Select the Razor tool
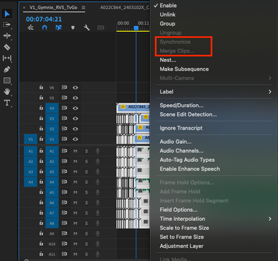The image size is (278, 261). [x=7, y=47]
